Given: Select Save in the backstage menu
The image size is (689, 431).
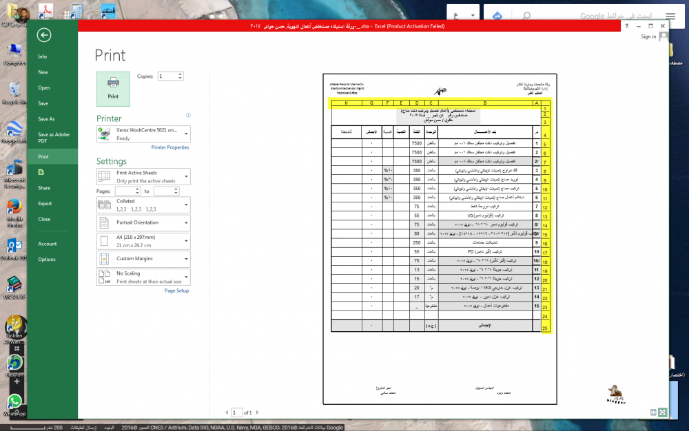Looking at the screenshot, I should tap(43, 103).
